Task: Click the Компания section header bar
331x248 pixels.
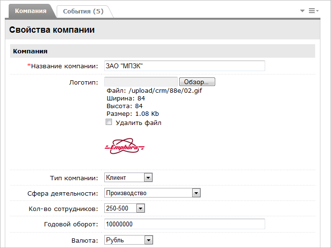Action: [x=162, y=51]
